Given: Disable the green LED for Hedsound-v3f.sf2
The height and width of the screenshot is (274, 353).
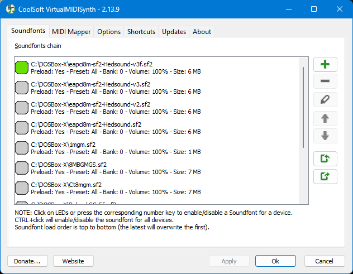Looking at the screenshot, I should click(22, 68).
